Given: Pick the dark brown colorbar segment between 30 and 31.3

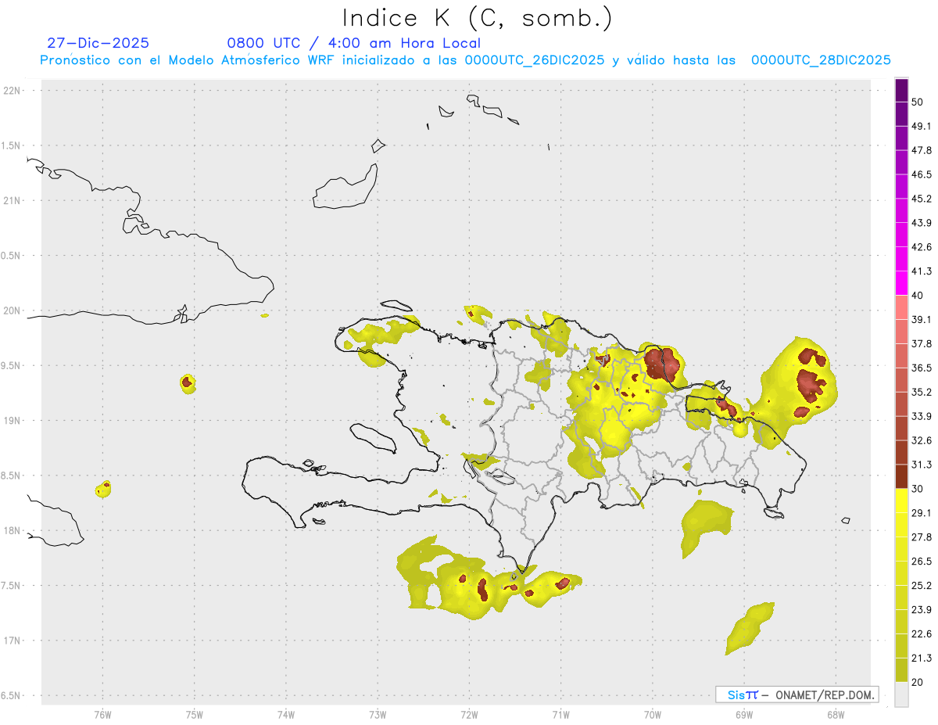Looking at the screenshot, I should coord(902,476).
